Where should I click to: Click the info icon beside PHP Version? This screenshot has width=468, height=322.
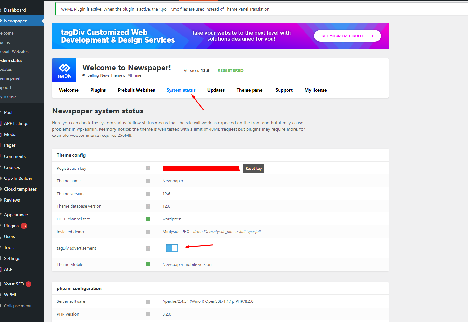tap(148, 314)
